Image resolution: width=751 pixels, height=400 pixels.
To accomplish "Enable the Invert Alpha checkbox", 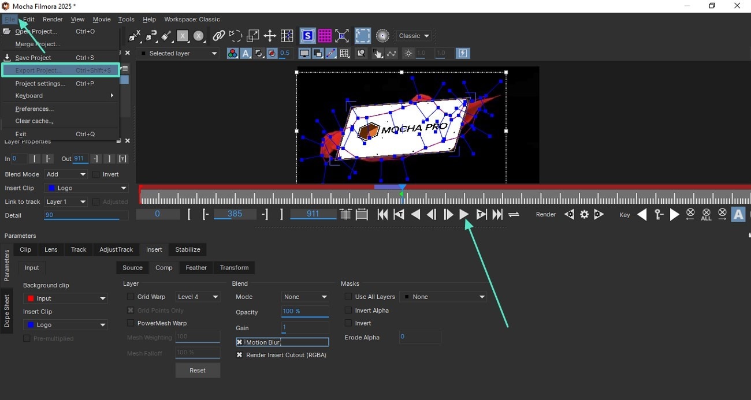I will [x=348, y=311].
